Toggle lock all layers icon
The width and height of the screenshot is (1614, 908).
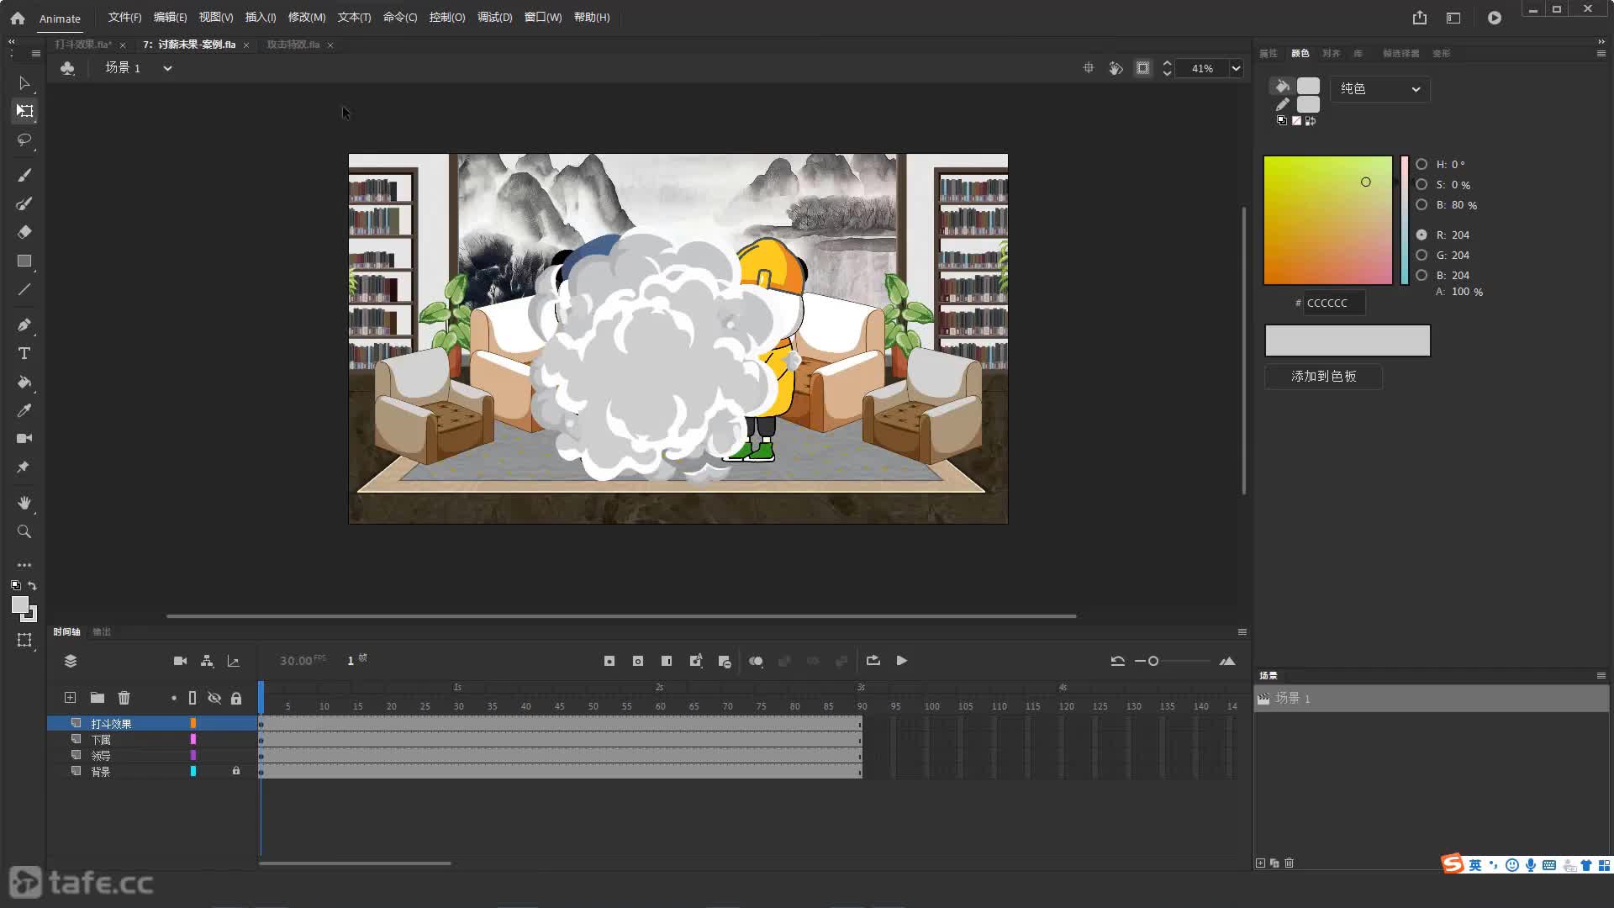pos(236,698)
